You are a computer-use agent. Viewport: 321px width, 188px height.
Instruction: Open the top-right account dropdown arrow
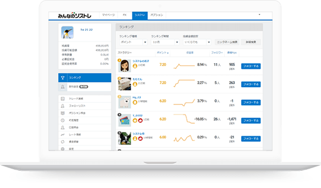tap(259, 15)
